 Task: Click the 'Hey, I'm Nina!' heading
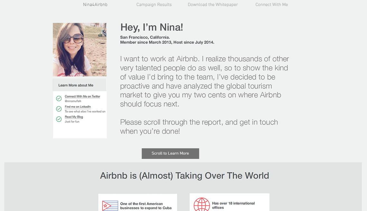click(152, 27)
